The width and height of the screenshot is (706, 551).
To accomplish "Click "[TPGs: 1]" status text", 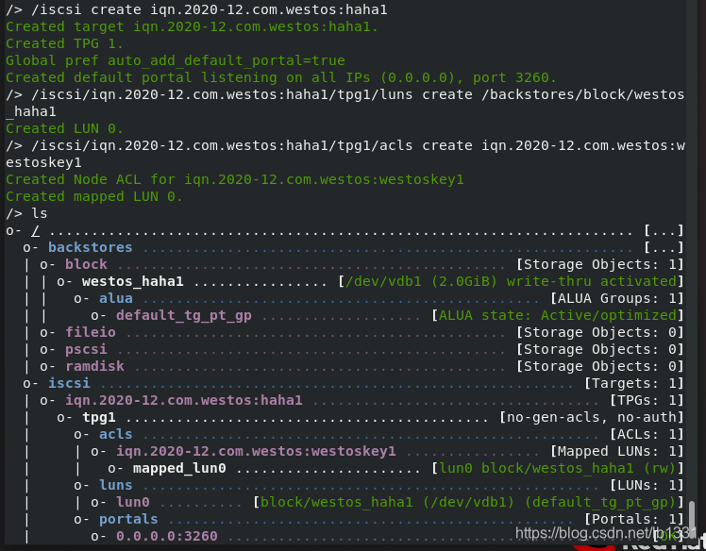I will (x=647, y=400).
